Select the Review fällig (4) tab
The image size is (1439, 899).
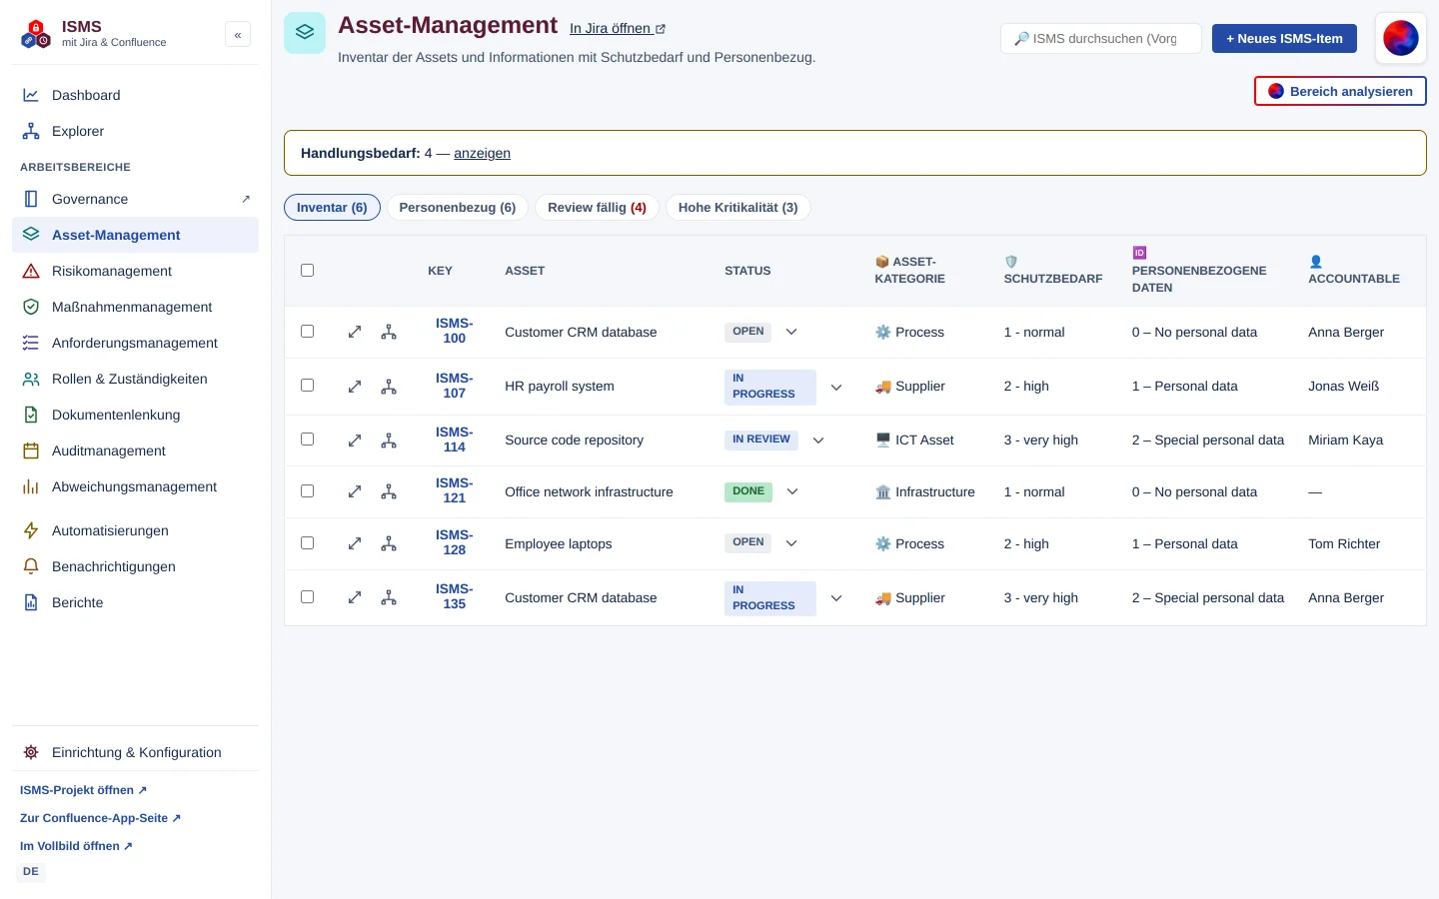pos(598,208)
